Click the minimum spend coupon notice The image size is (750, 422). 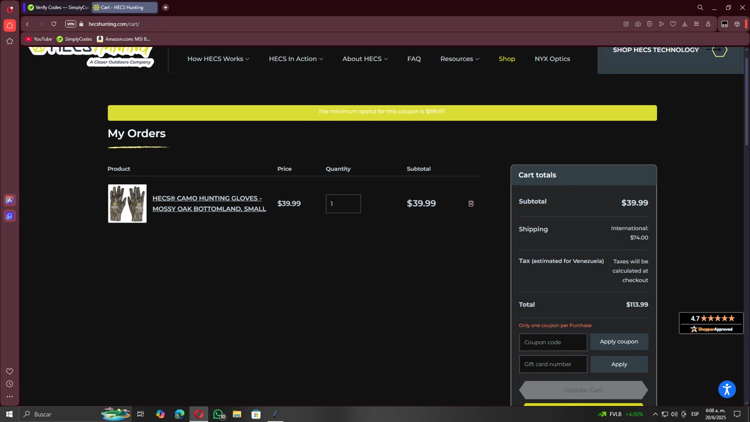[x=382, y=112]
